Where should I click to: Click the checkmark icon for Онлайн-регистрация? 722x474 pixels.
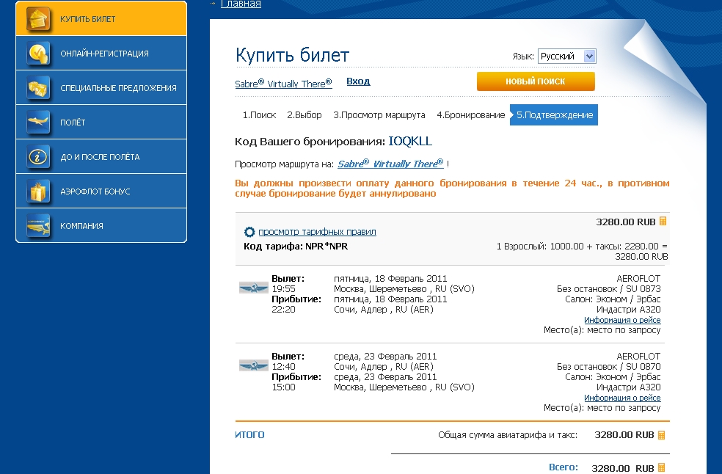(x=38, y=54)
